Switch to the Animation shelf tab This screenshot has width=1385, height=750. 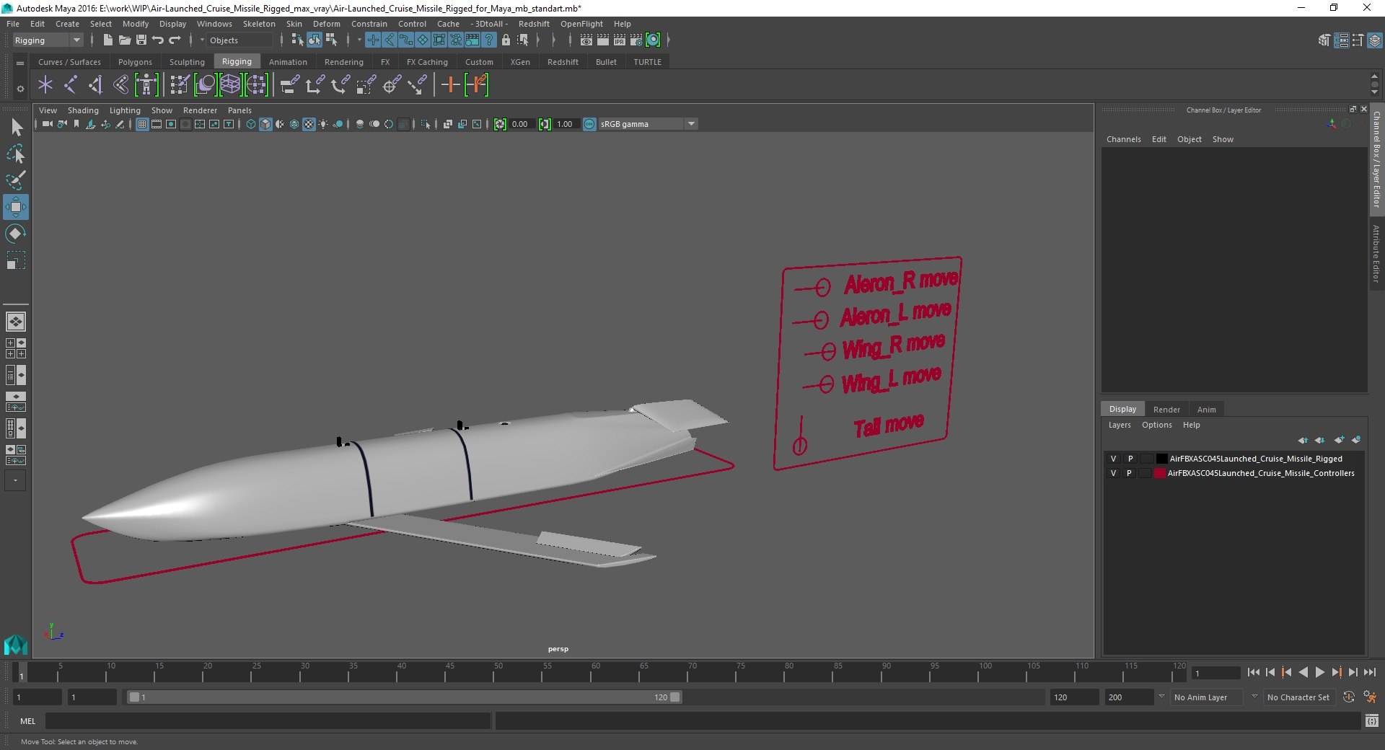pyautogui.click(x=288, y=62)
